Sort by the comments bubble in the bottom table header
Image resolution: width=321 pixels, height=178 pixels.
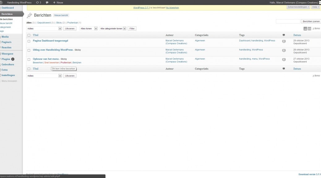pyautogui.click(x=284, y=69)
